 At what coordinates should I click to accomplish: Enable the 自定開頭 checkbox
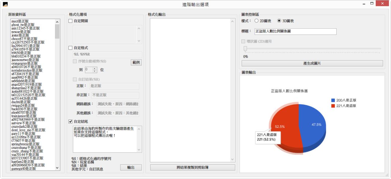point(71,21)
